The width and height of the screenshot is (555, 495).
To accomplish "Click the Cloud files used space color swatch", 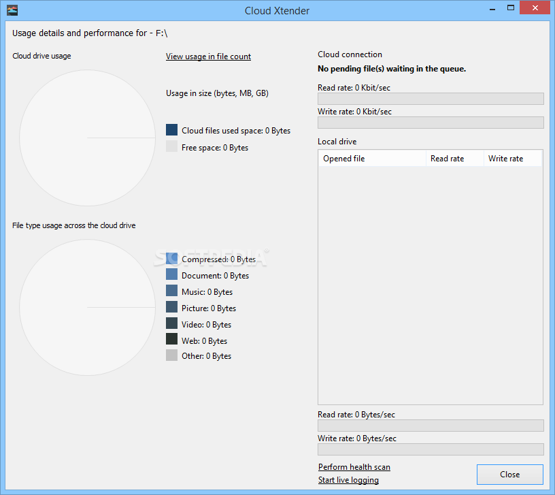I will (171, 129).
